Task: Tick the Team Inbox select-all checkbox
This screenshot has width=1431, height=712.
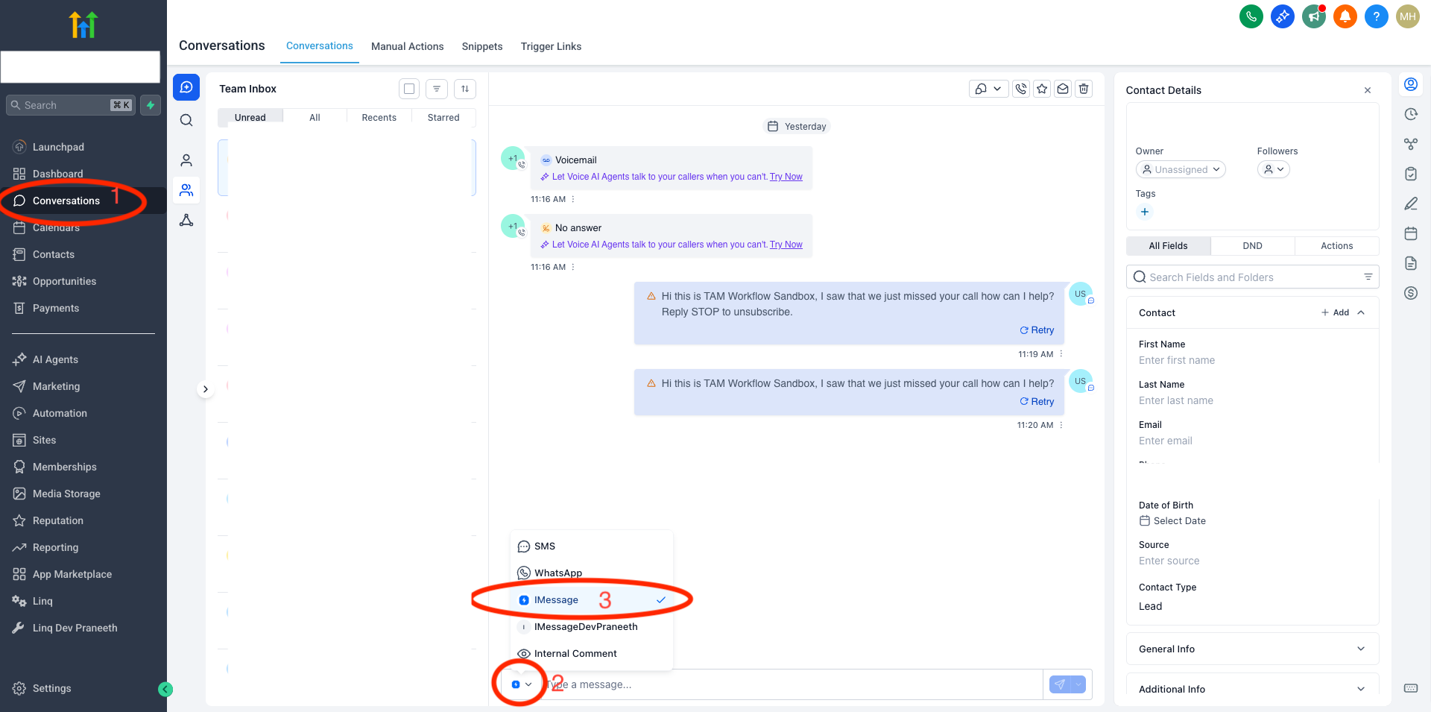Action: tap(409, 89)
